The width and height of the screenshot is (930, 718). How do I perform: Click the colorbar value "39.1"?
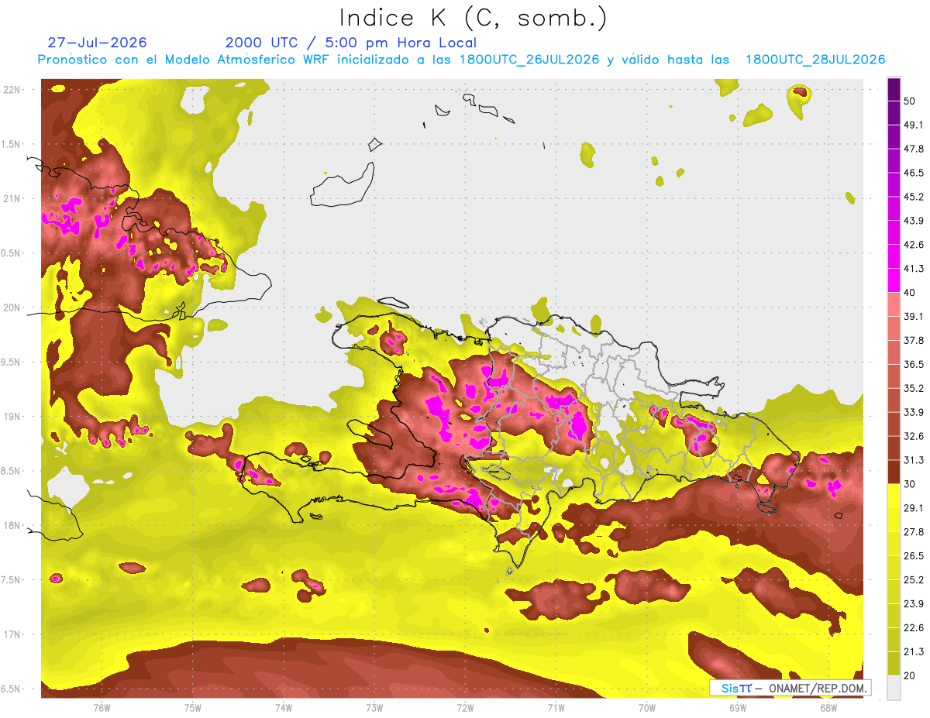click(x=914, y=316)
